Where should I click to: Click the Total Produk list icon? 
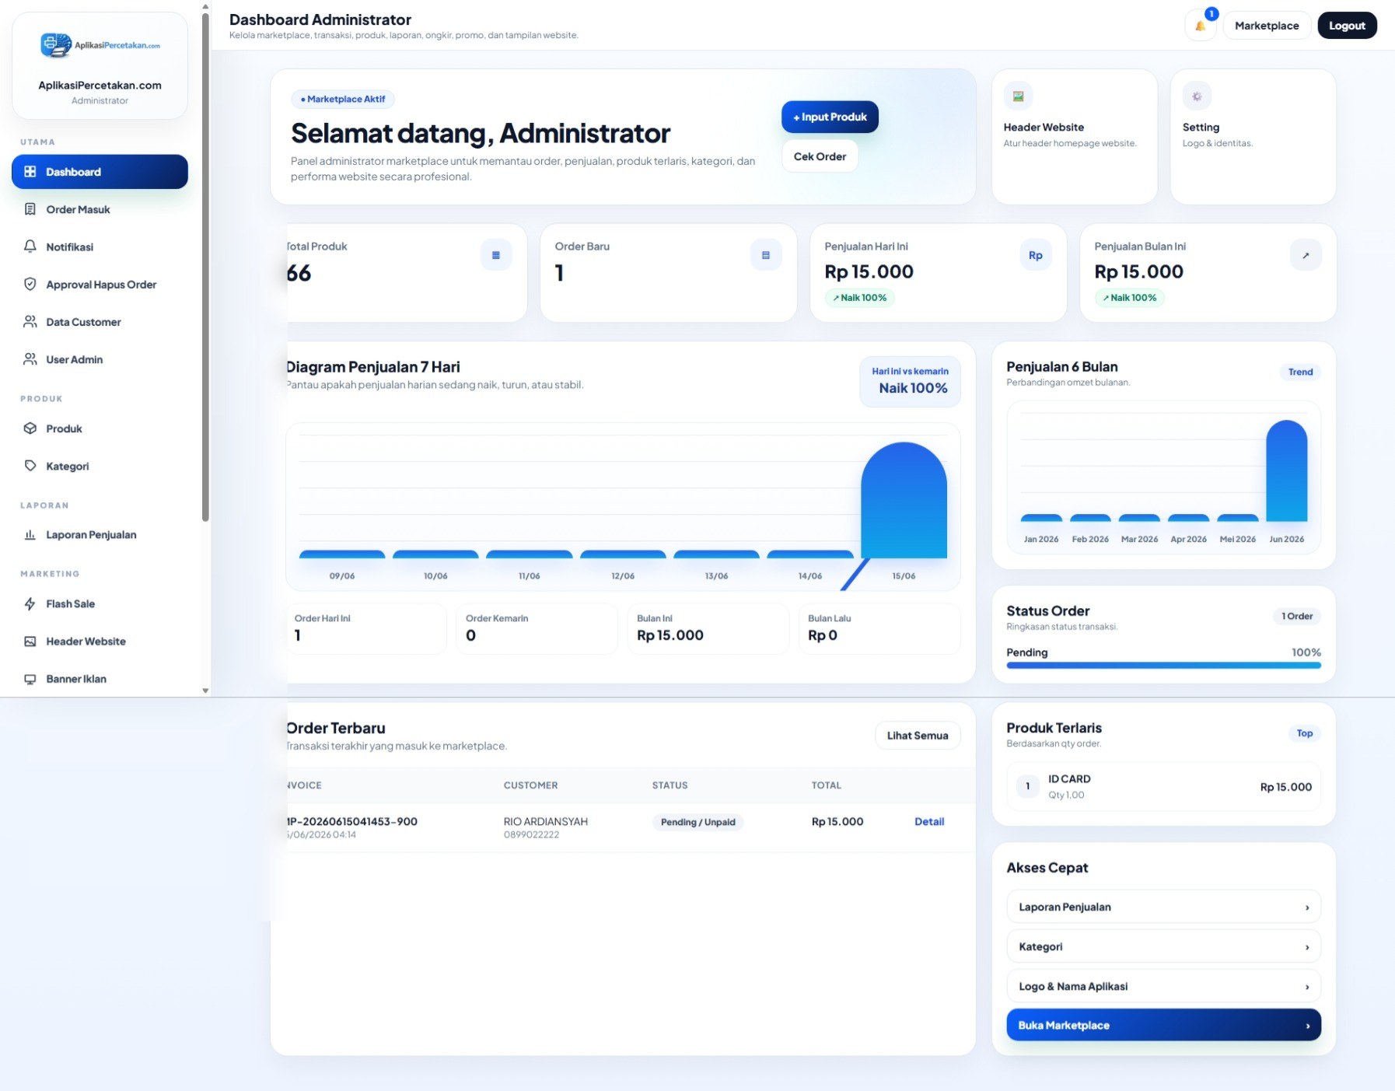click(x=495, y=255)
